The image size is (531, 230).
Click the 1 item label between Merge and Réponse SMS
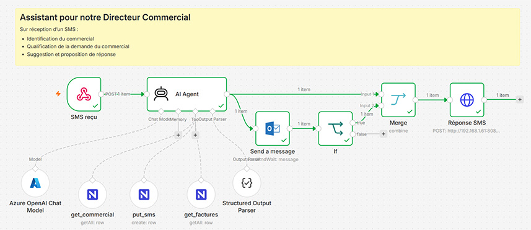pyautogui.click(x=432, y=95)
